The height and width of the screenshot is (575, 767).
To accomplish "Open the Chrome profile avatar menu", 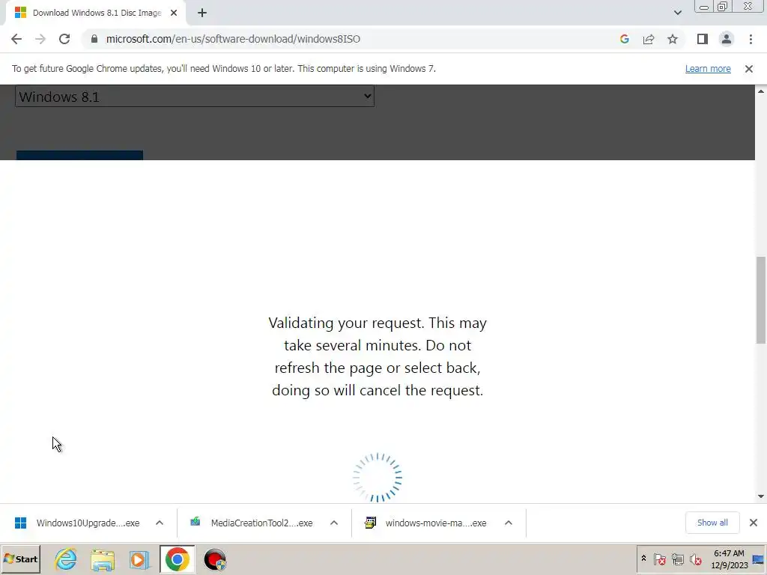I will 727,39.
